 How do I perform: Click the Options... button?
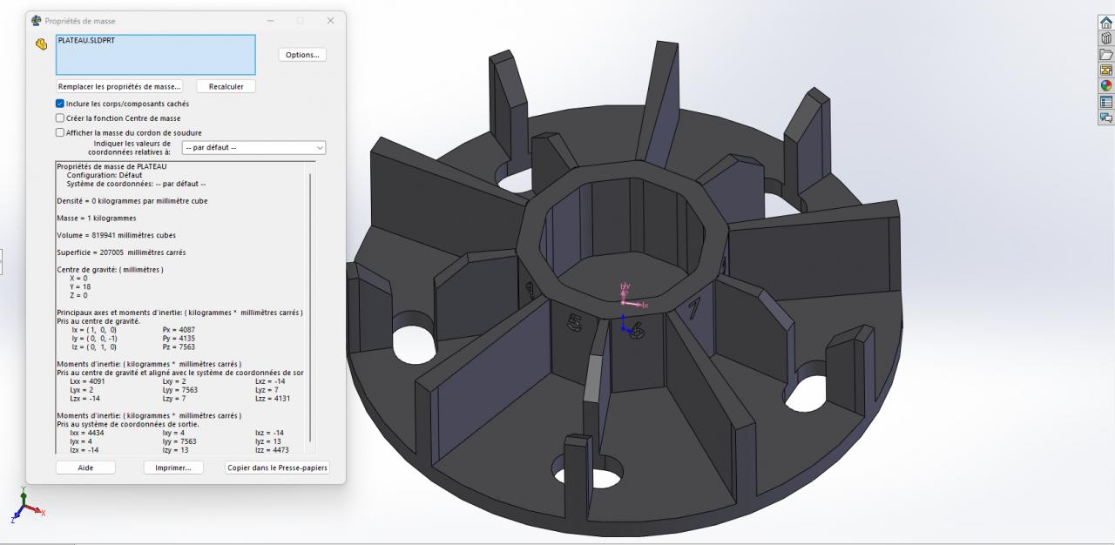[x=302, y=54]
